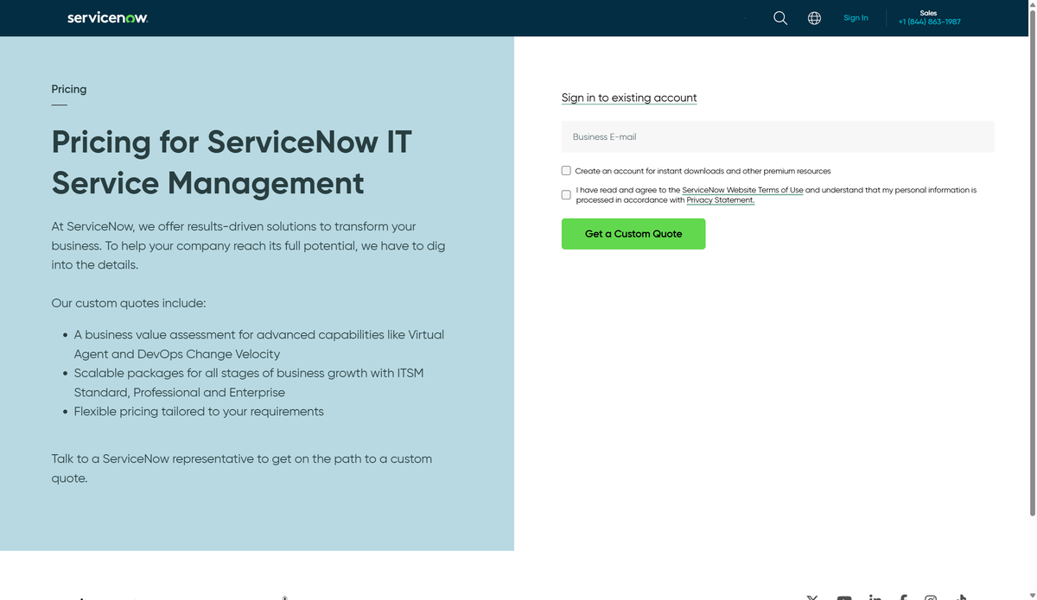Screen dimensions: 1037x600
Task: Call the Sales phone number link
Action: click(929, 22)
